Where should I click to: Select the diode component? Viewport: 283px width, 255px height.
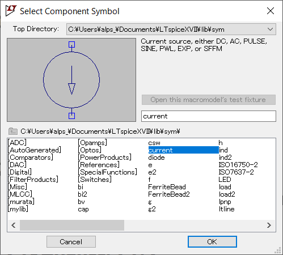157,158
